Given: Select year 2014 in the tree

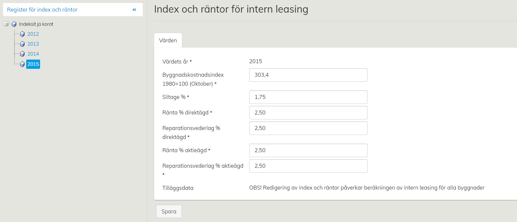Looking at the screenshot, I should tap(33, 54).
